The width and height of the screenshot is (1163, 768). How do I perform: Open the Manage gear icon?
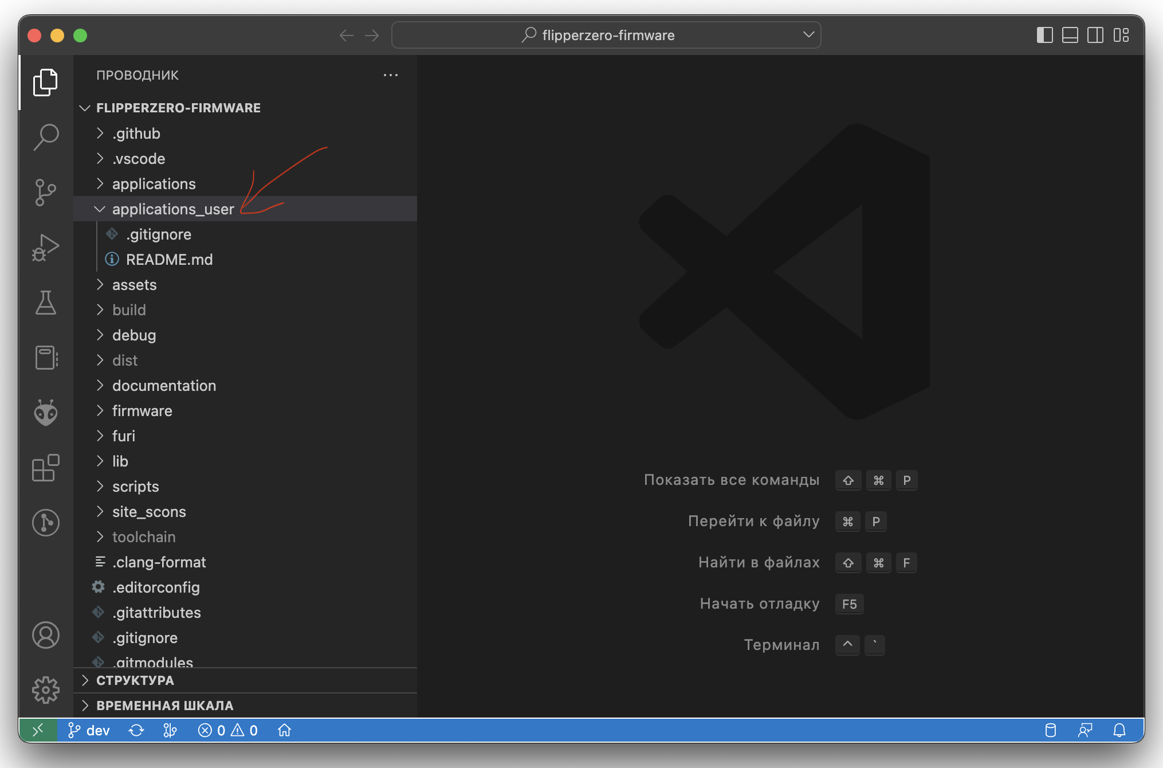46,690
